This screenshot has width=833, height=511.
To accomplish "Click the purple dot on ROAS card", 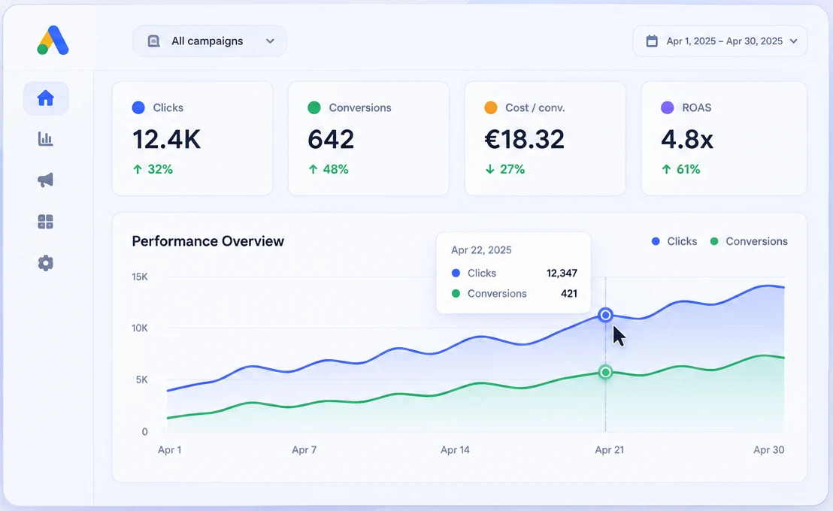I will coord(668,107).
